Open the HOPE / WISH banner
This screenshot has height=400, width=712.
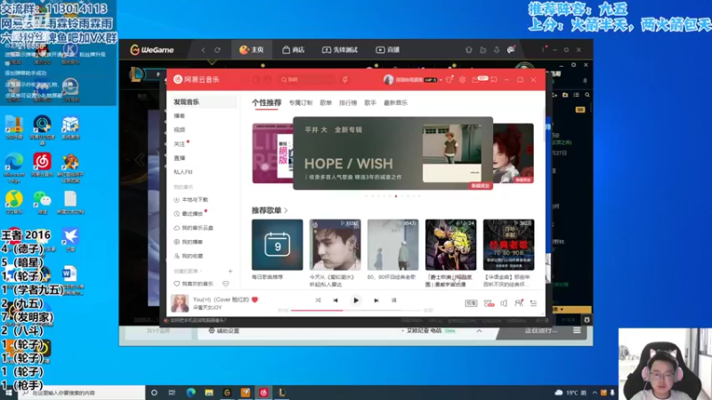392,153
